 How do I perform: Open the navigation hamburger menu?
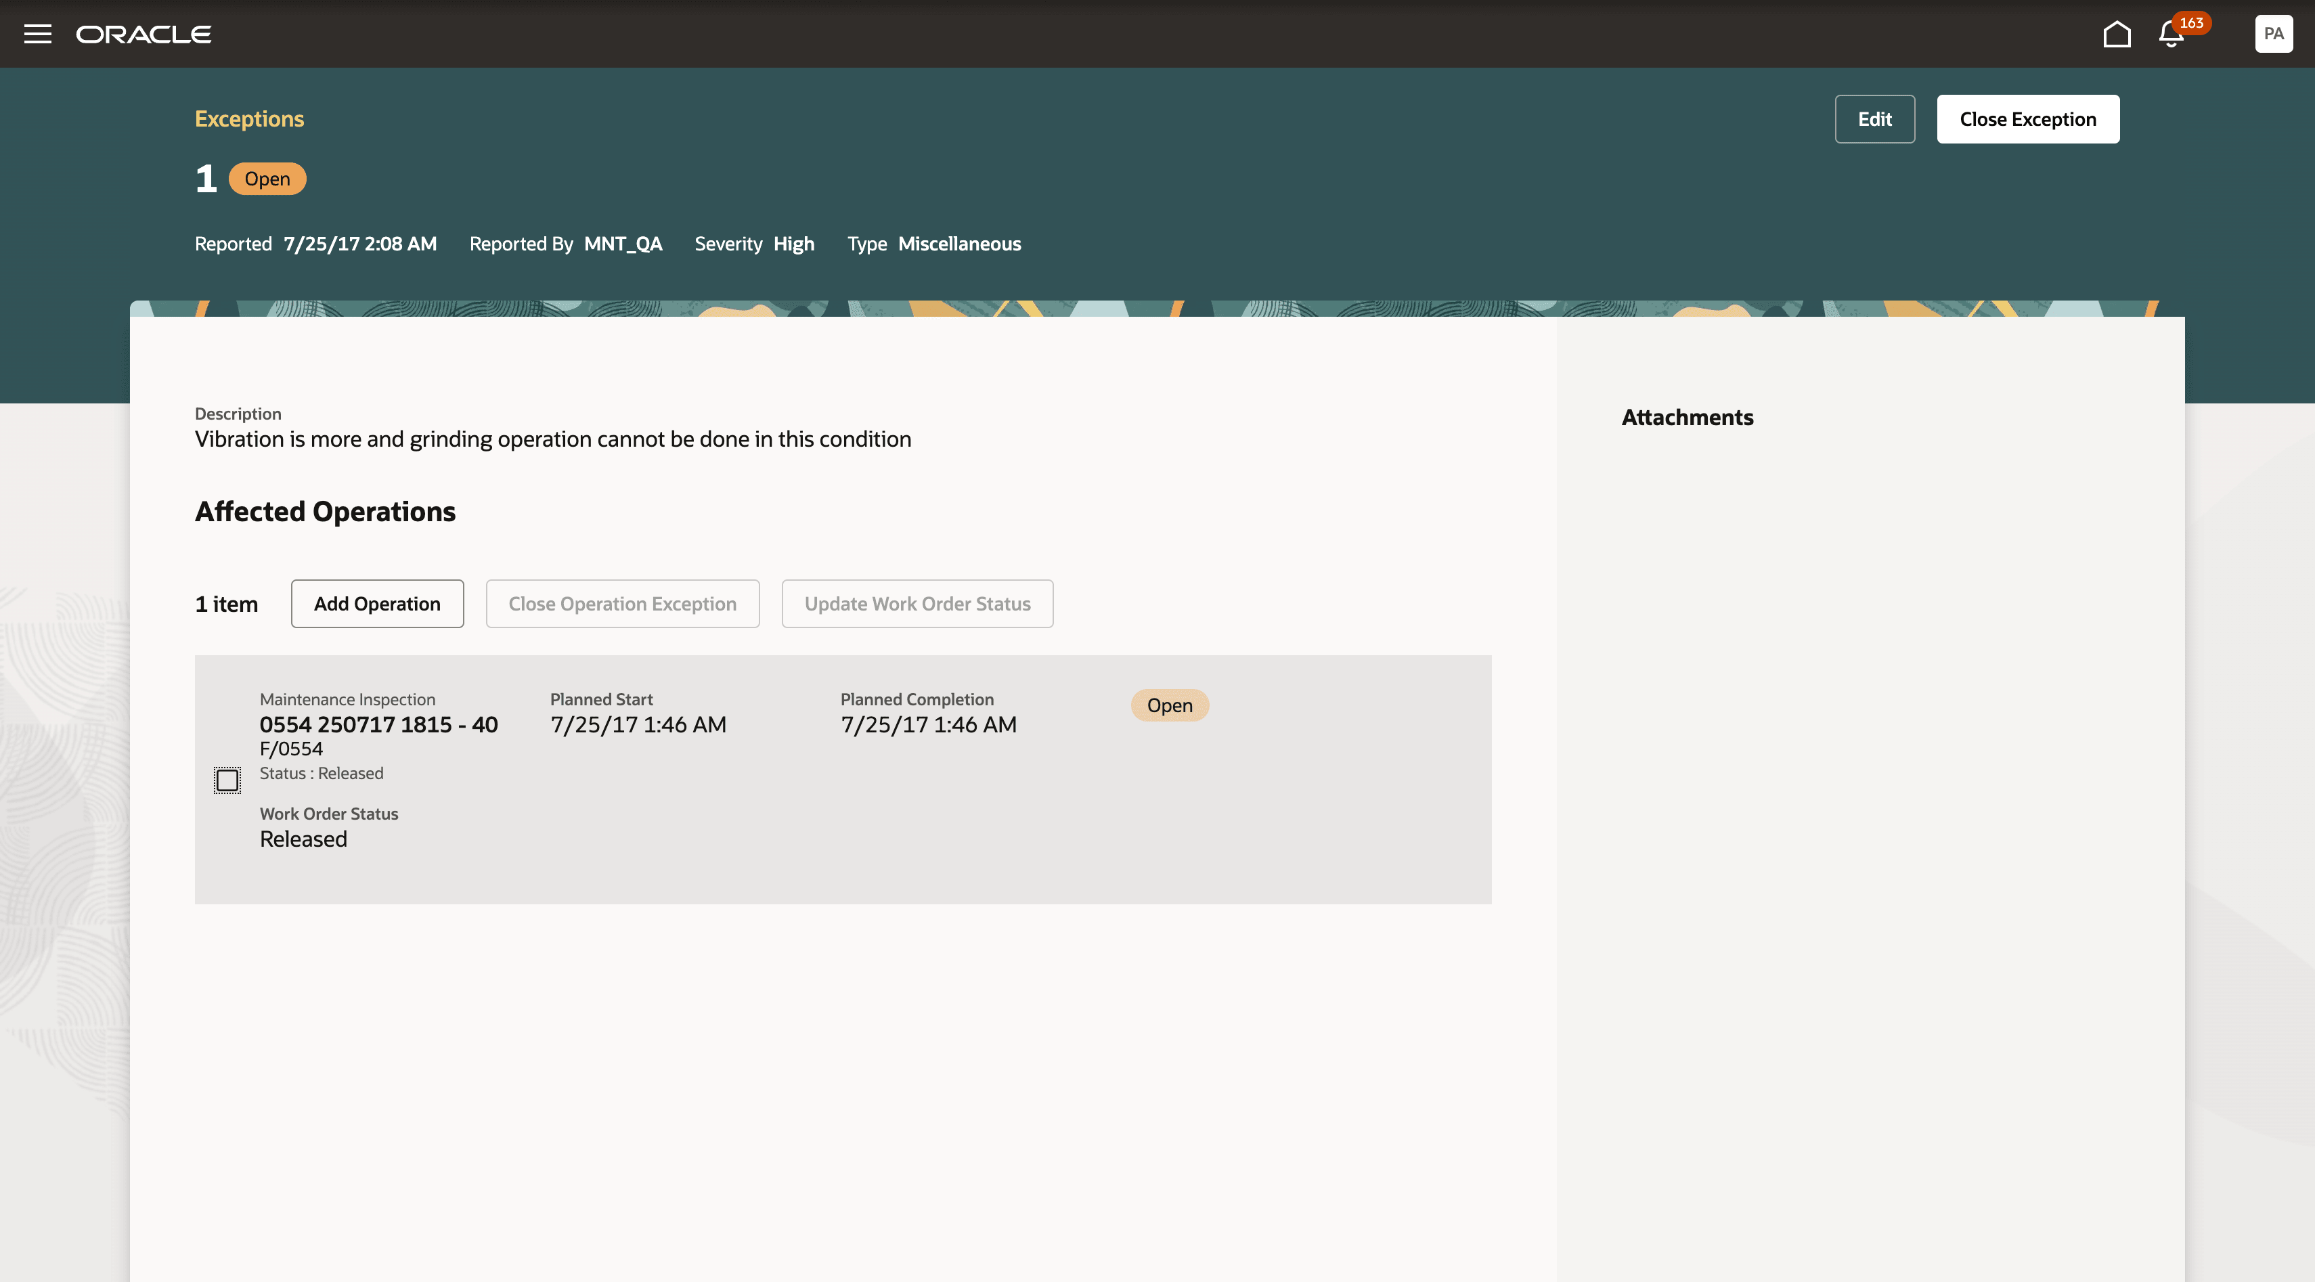tap(38, 34)
